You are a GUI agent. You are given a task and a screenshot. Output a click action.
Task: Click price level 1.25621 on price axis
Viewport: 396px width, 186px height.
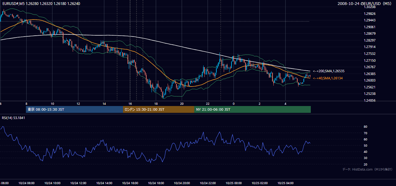(370, 87)
